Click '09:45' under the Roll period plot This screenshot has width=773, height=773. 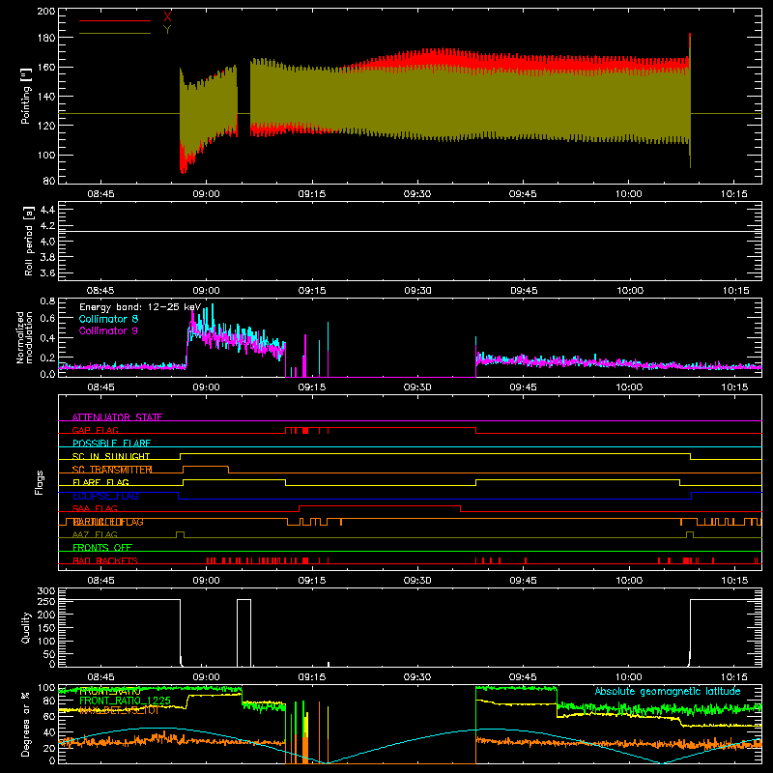pyautogui.click(x=523, y=291)
